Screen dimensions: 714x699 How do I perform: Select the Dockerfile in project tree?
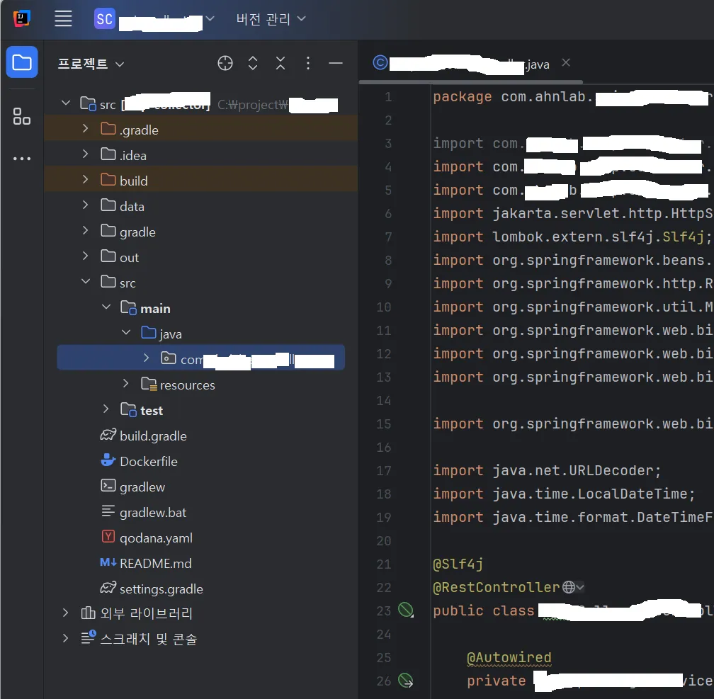click(x=148, y=461)
